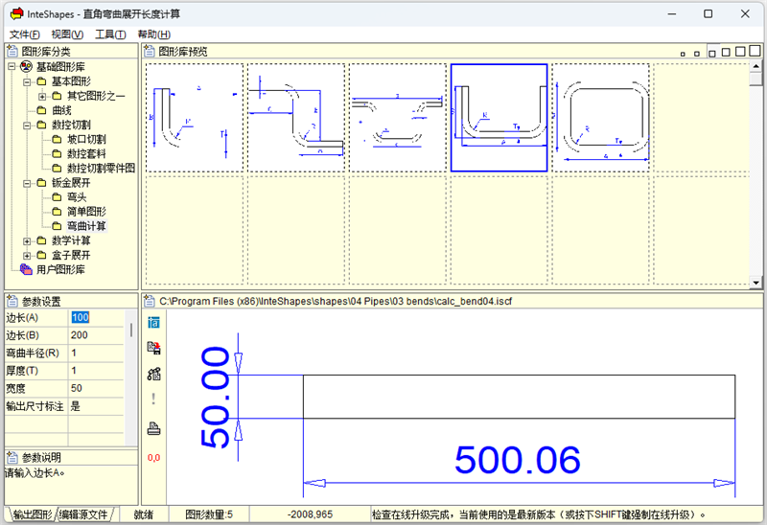
Task: Click the InteShapes app icon in title bar
Action: (x=16, y=13)
